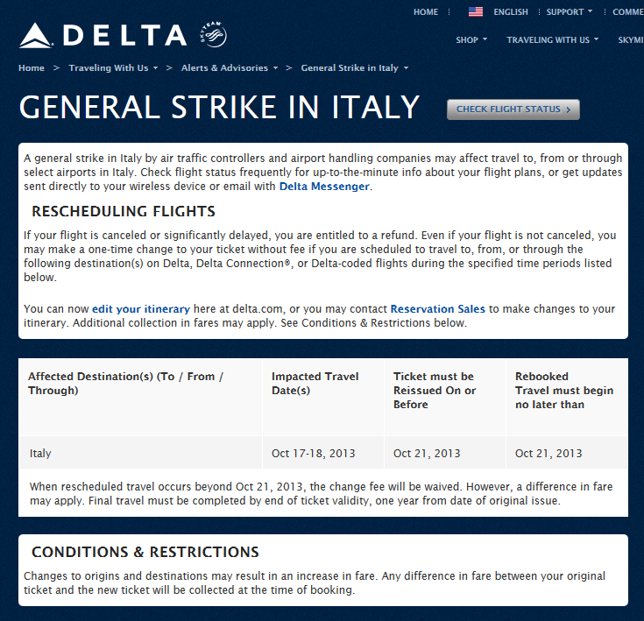
Task: Click arrow icon on Check Flight Status
Action: (x=568, y=109)
